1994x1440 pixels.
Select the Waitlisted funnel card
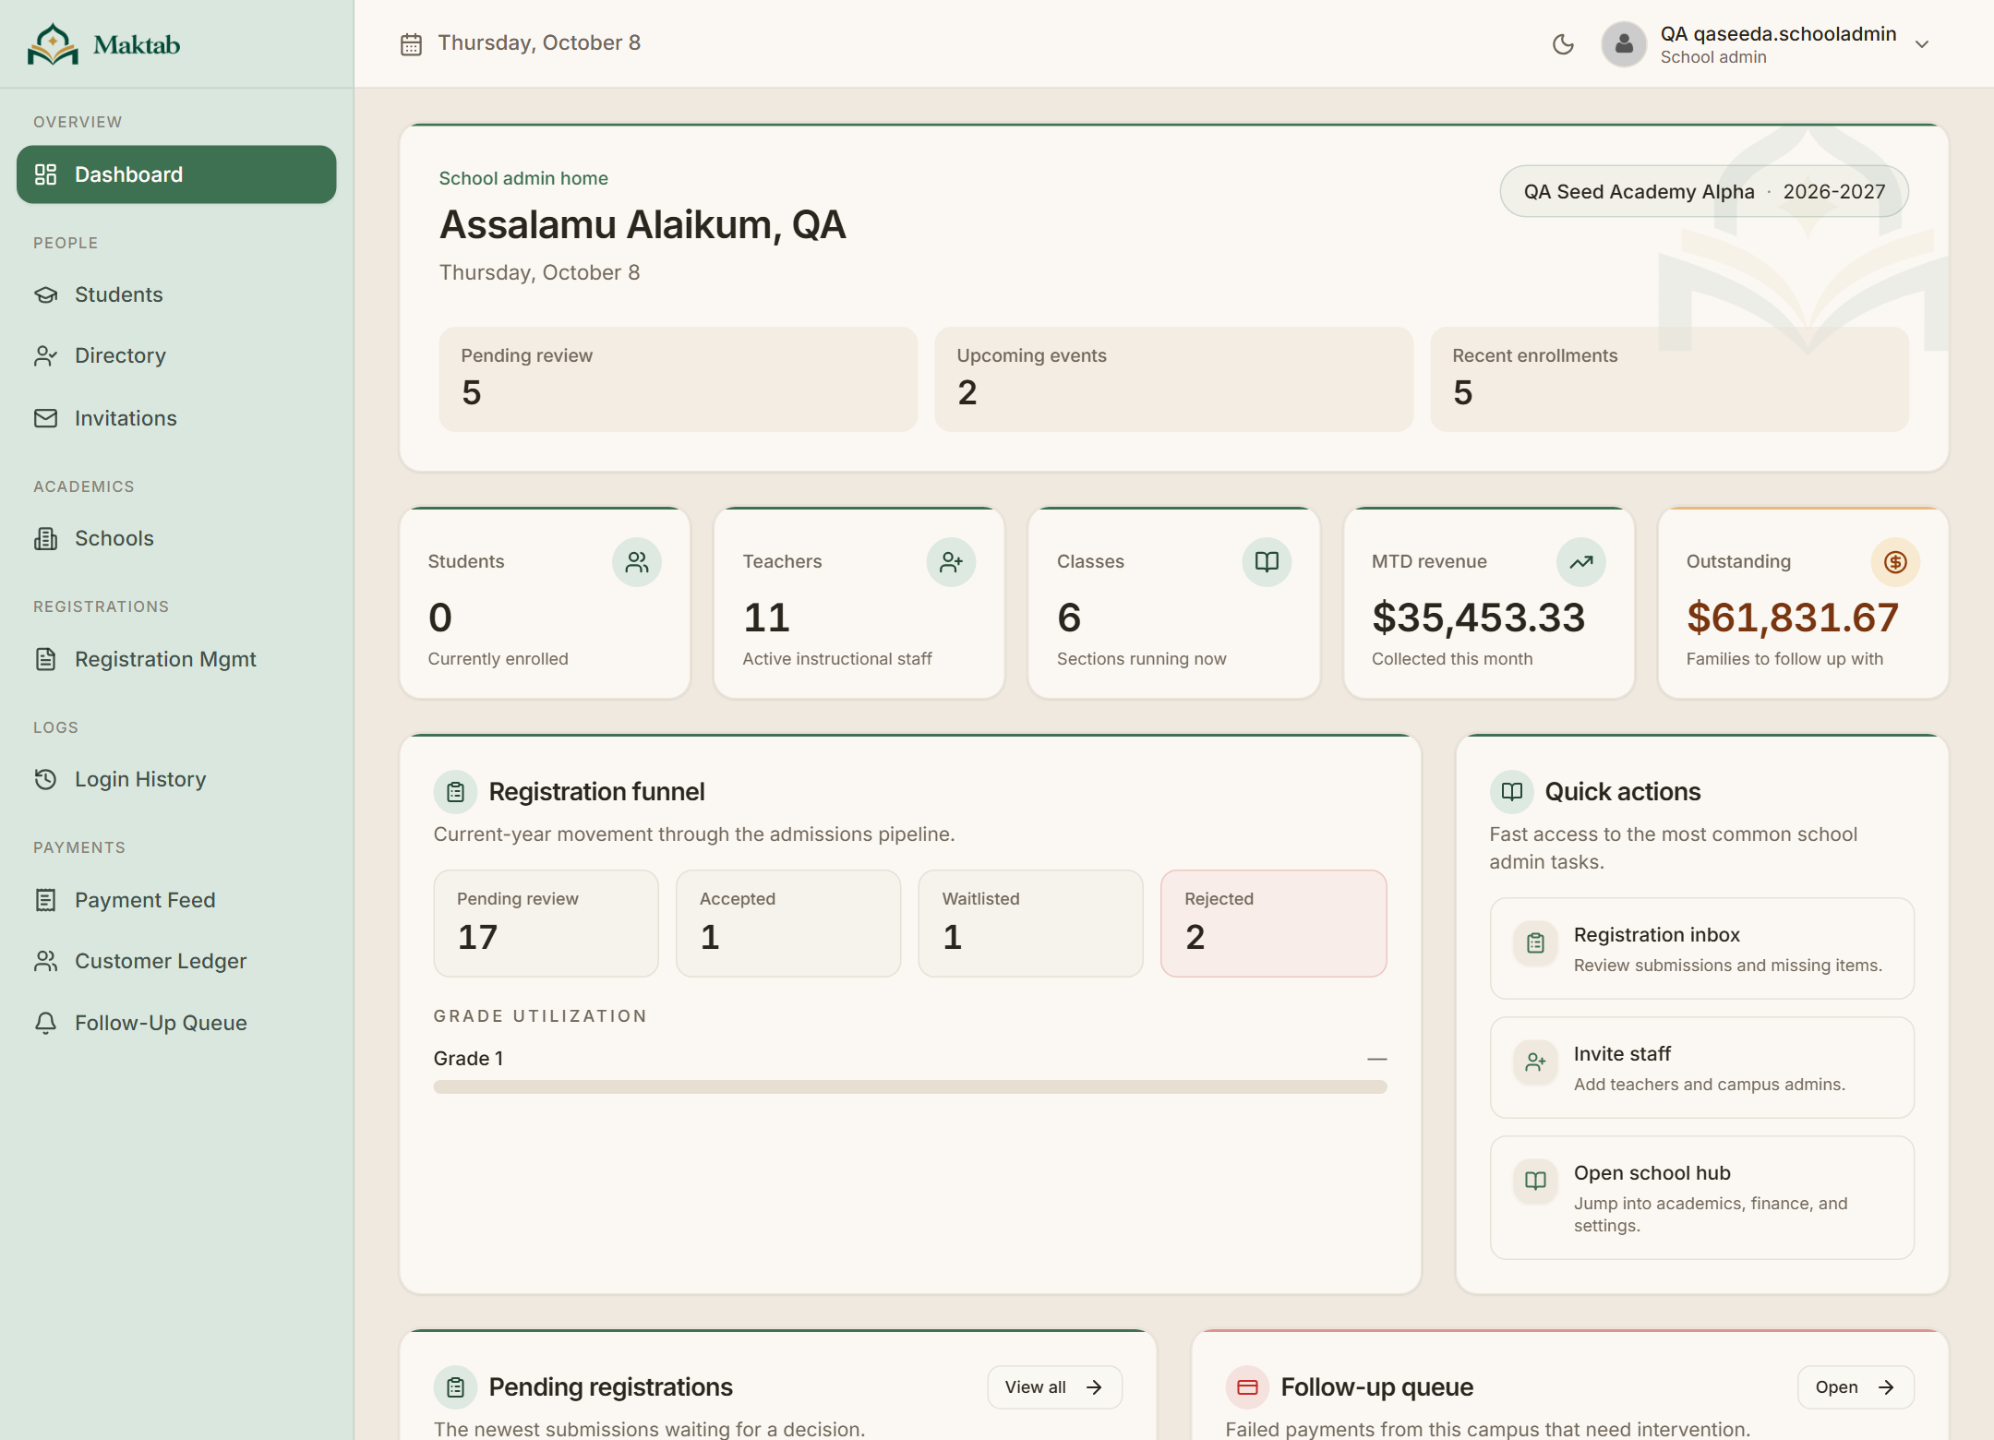pos(1031,924)
